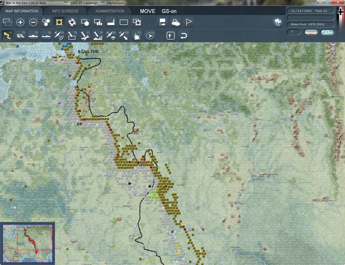345x265 pixels.
Task: Select Air transfer mode (F10) icon
Action: [x=124, y=35]
